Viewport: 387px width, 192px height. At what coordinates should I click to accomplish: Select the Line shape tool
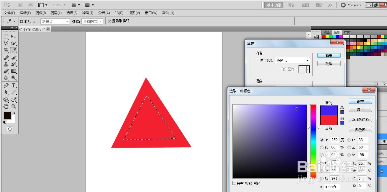point(14,92)
